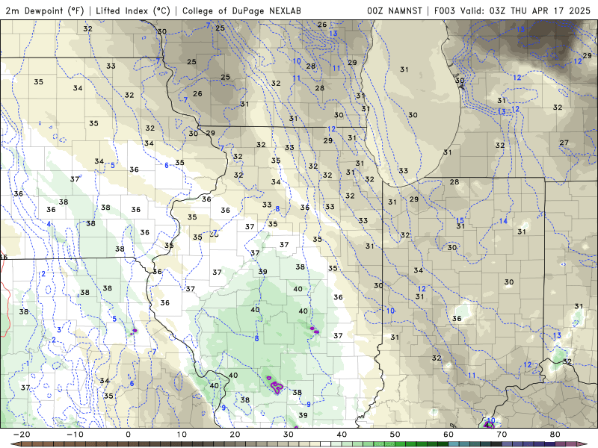This screenshot has height=448, width=598.
Task: Click the '2m Dewpoint (°F)' title text
Action: pyautogui.click(x=45, y=10)
